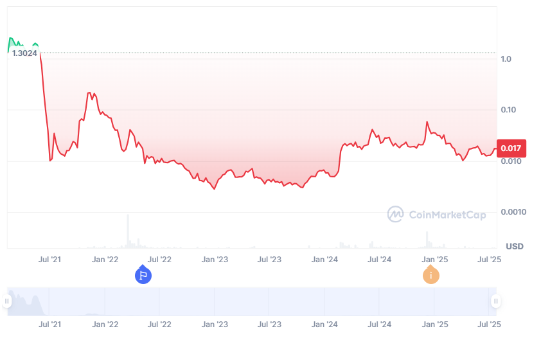Click the blue flag event marker
Viewport: 541px width, 338px height.
tap(143, 276)
